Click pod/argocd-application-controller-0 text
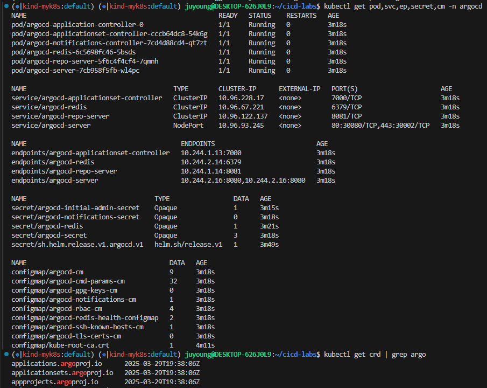The image size is (487, 388). [77, 25]
